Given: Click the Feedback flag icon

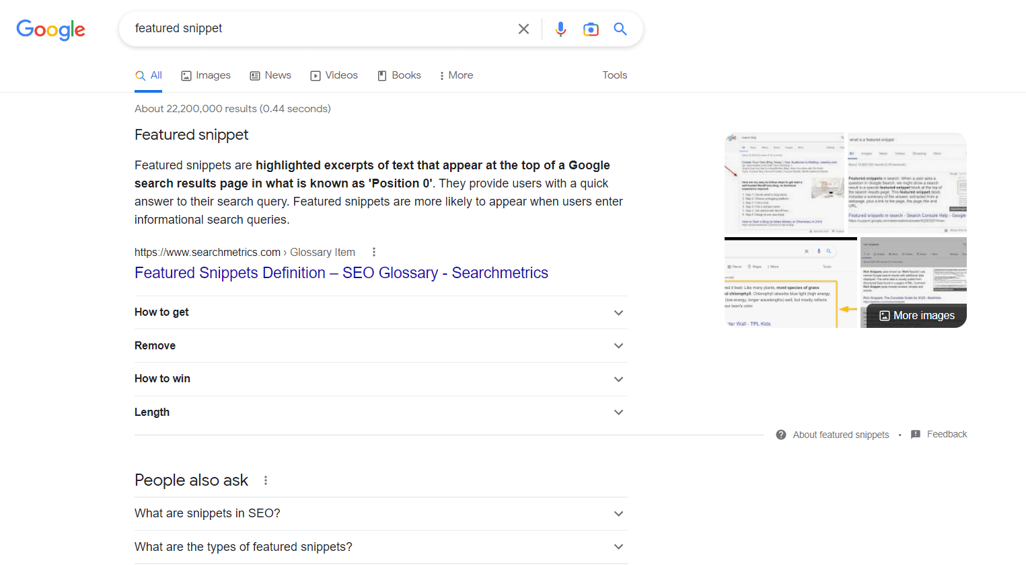Looking at the screenshot, I should coord(916,434).
